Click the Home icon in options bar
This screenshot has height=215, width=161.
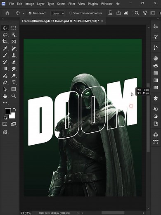[7, 13]
